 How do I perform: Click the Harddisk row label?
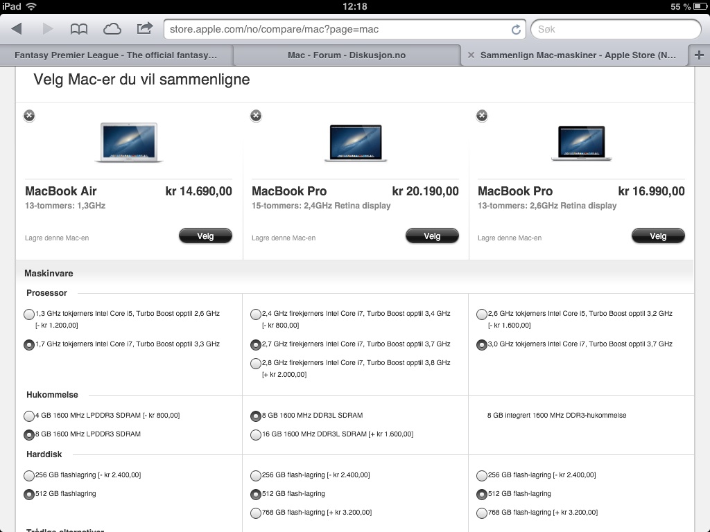44,454
